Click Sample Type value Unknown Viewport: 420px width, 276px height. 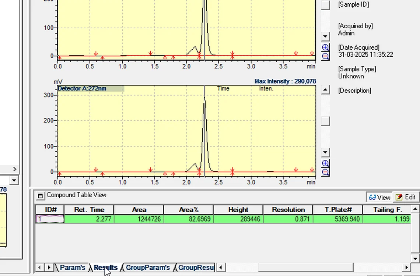[351, 76]
